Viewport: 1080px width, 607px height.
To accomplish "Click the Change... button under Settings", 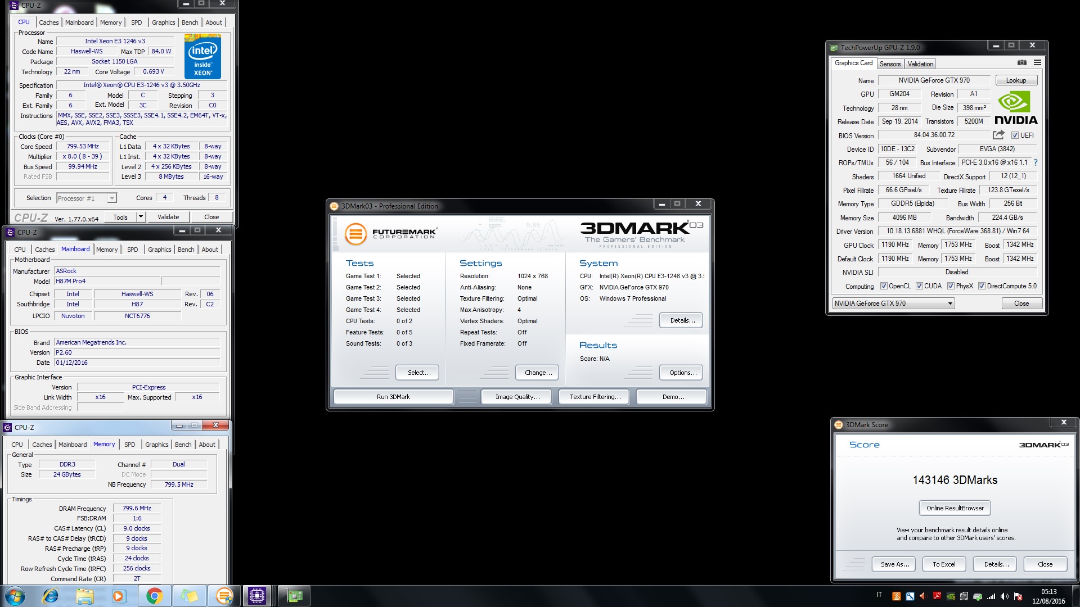I will coord(538,373).
